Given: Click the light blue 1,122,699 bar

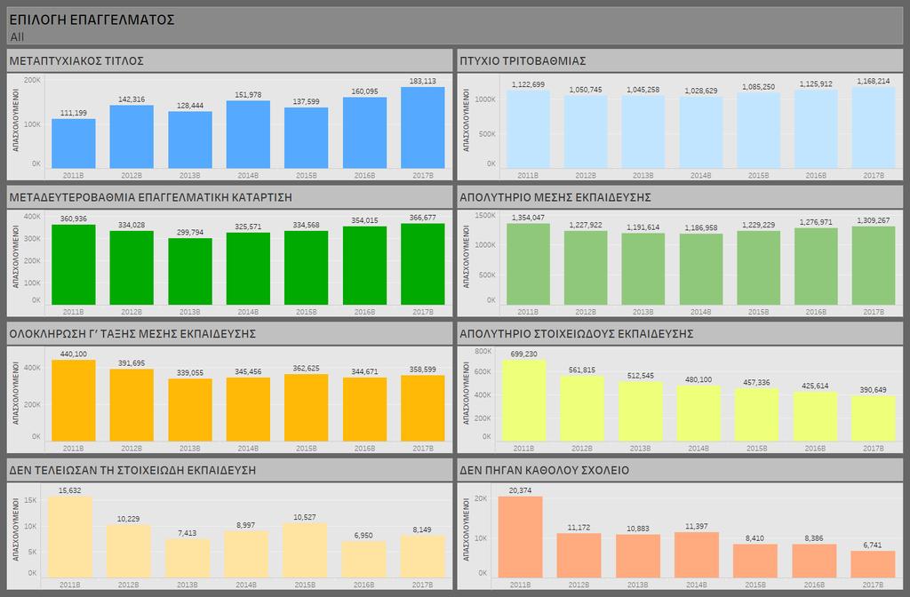Looking at the screenshot, I should (x=528, y=130).
